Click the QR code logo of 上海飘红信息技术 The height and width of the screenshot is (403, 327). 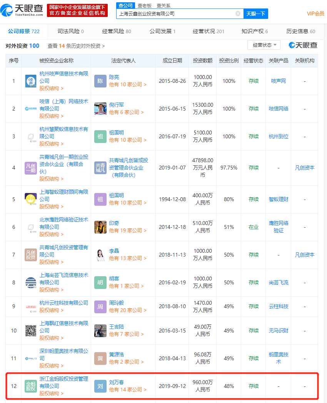coord(31,331)
